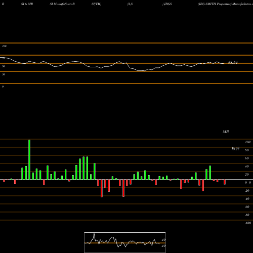Click the 'SI MunafaSutraR' header label
The width and height of the screenshot is (253, 253).
click(x=62, y=4)
